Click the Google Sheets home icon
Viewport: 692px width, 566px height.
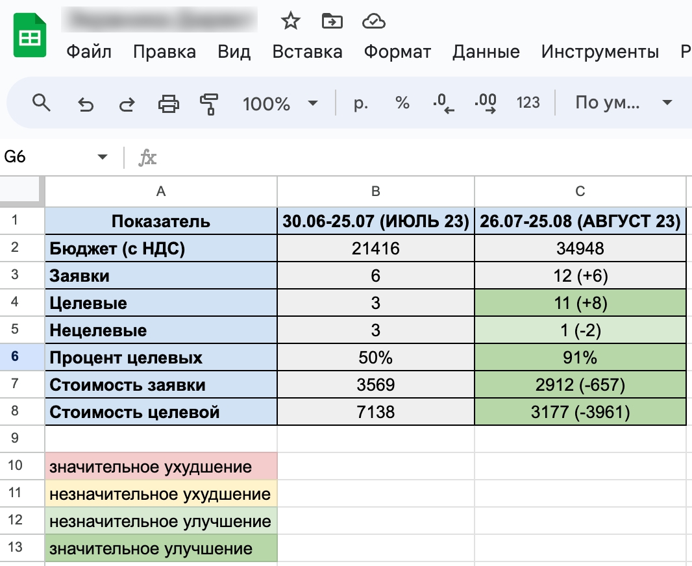point(30,38)
